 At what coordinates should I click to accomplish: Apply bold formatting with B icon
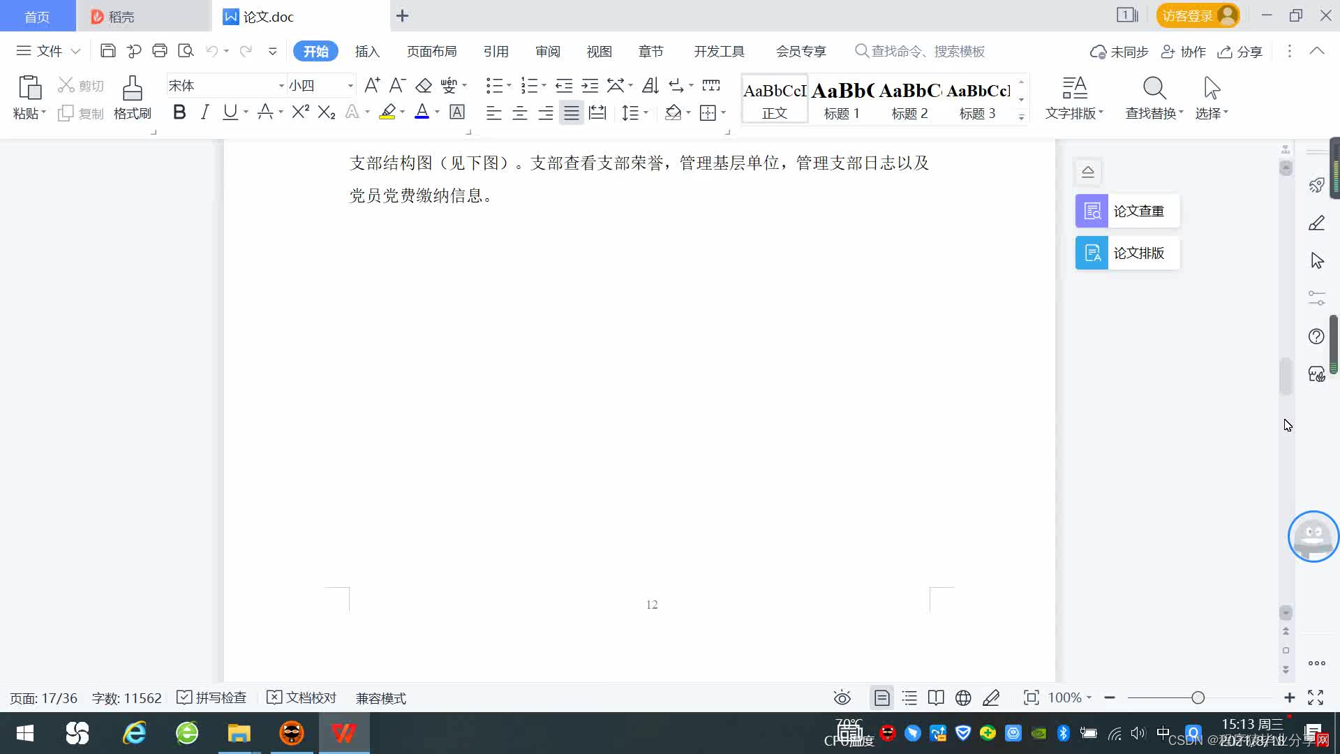point(179,112)
